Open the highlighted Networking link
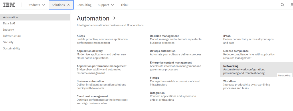This screenshot has height=111, width=293. (x=256, y=70)
